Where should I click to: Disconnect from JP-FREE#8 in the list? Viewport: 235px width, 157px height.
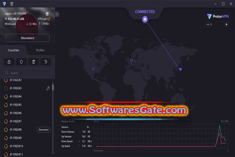(44, 130)
